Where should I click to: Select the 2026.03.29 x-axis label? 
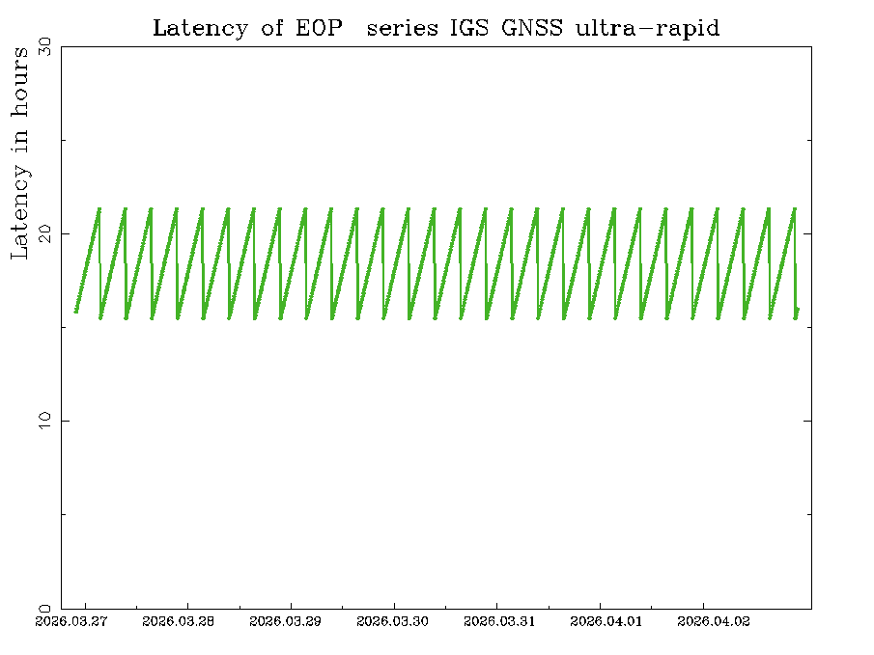pos(285,621)
